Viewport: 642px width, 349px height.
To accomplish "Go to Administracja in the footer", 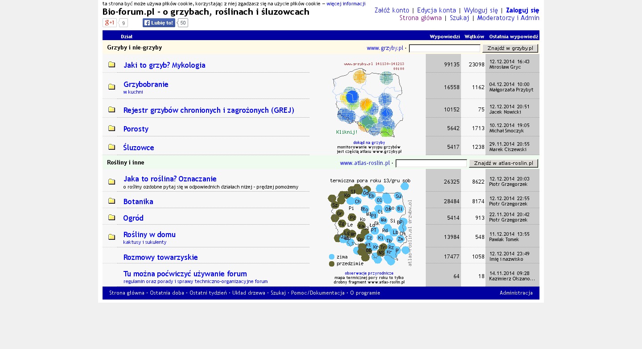I will 516,293.
